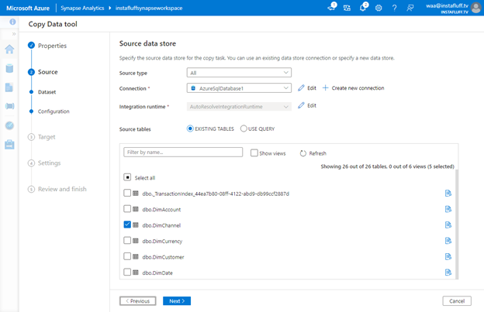The image size is (484, 312).
Task: Select the Settings wizard step
Action: click(x=49, y=163)
